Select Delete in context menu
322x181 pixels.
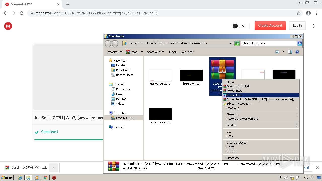[x=261, y=147]
